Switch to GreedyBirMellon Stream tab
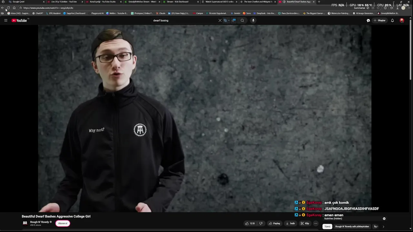 click(x=142, y=2)
